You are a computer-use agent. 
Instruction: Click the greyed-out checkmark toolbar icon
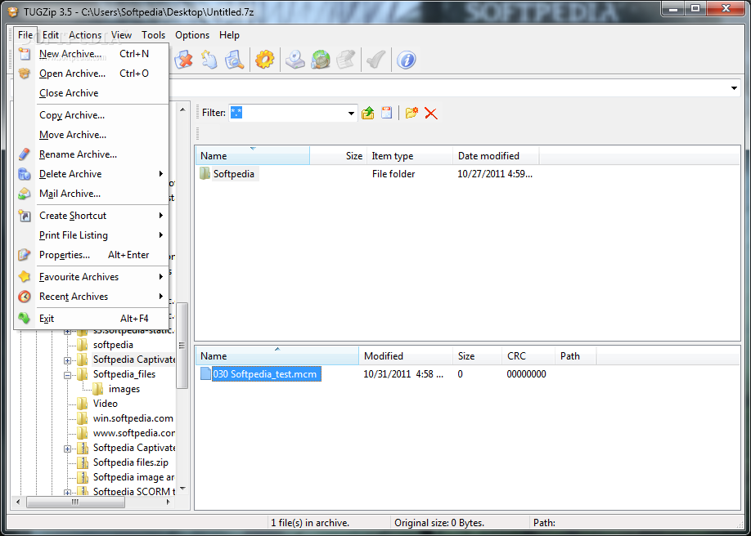click(375, 60)
